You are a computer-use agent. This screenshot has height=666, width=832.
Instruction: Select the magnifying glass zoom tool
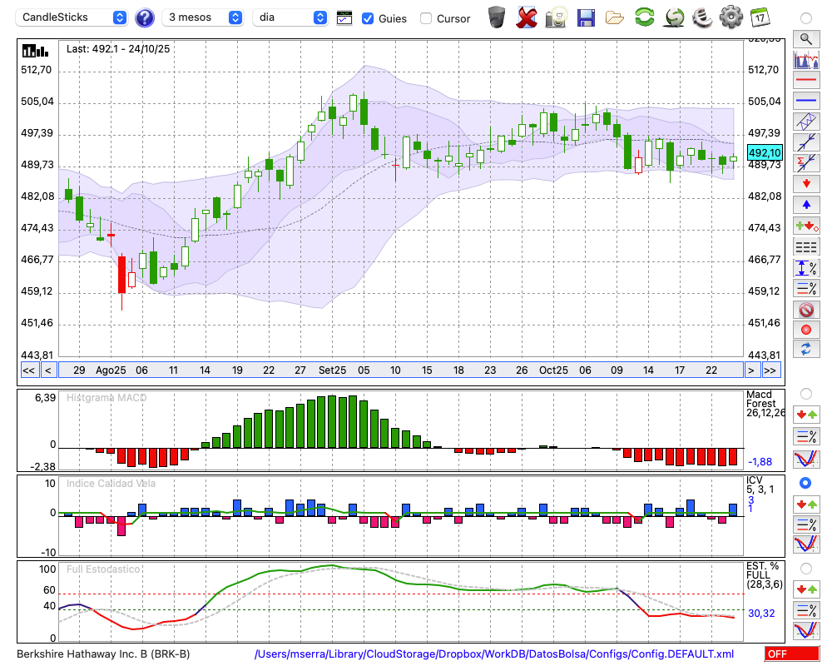tap(805, 38)
